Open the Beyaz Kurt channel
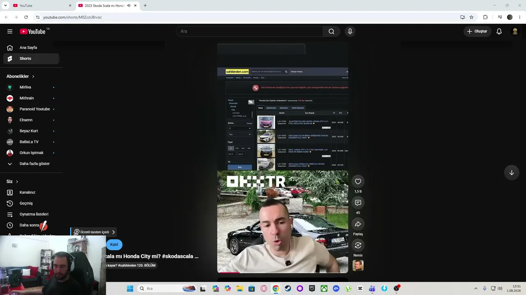This screenshot has height=295, width=526. point(31,131)
